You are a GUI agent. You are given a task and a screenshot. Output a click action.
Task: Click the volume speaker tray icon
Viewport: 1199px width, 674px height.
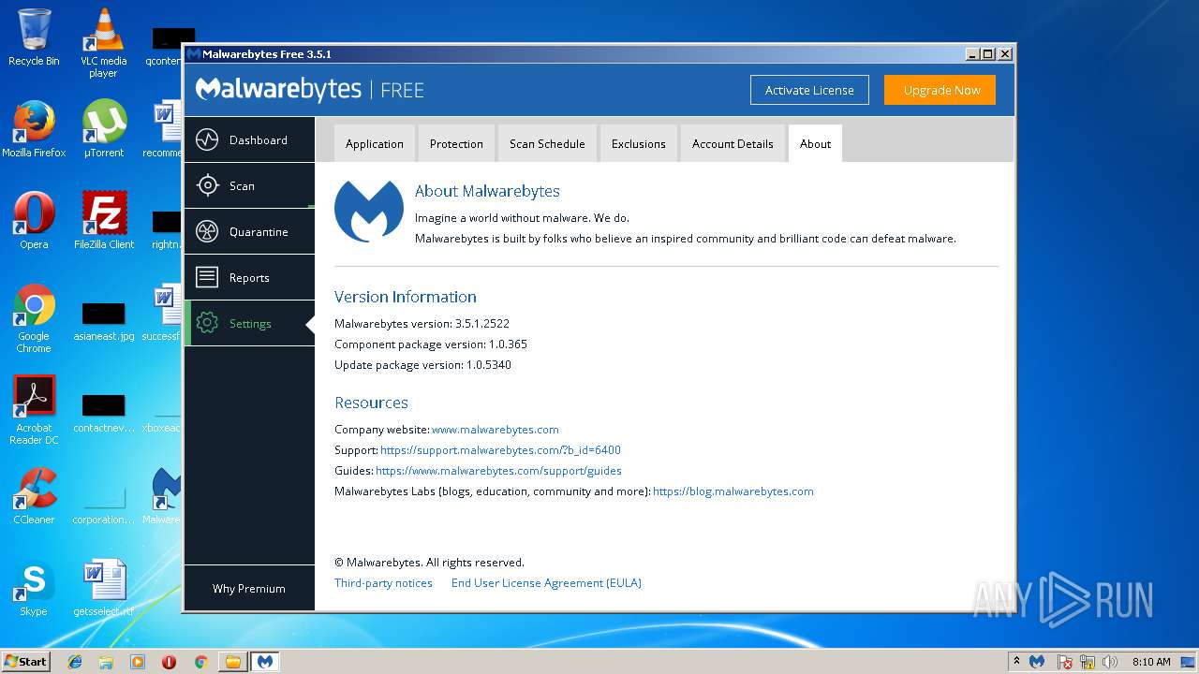(x=1110, y=662)
